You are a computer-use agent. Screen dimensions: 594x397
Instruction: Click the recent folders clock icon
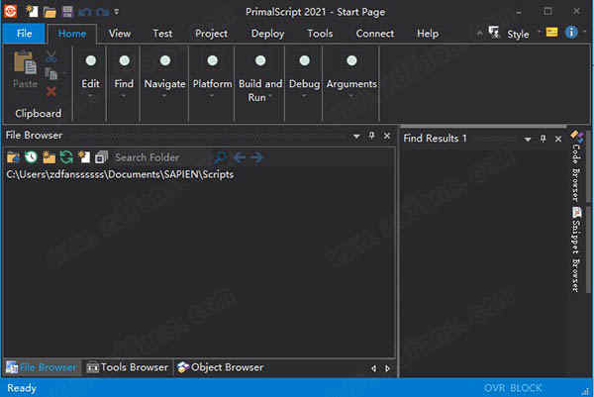pyautogui.click(x=31, y=156)
